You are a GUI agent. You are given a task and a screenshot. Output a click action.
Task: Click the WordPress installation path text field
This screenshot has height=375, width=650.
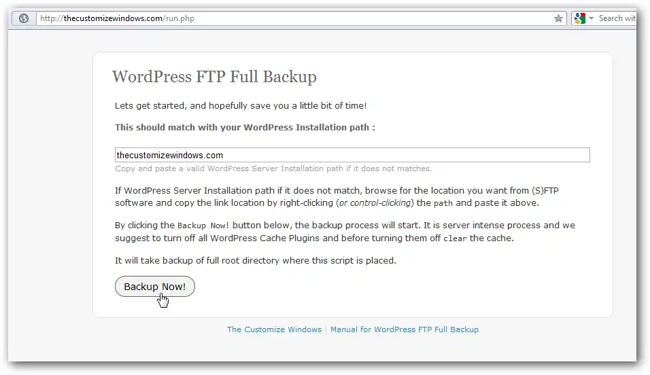coord(352,155)
